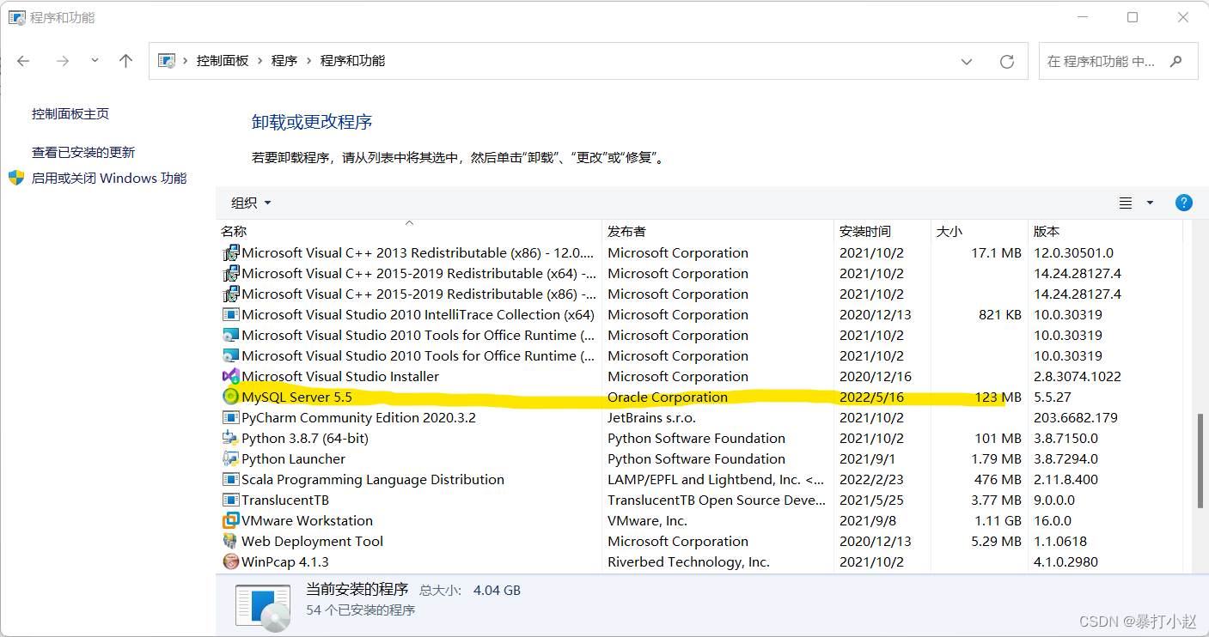The height and width of the screenshot is (637, 1209).
Task: Select Visual C++ 2015-2019 Redistributable (x86) row
Action: click(699, 294)
